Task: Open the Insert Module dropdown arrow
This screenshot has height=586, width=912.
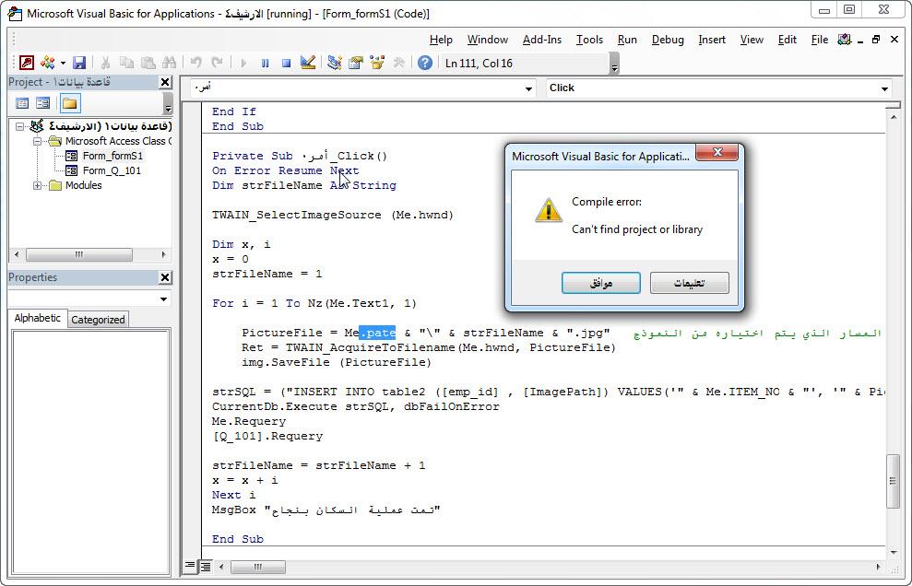Action: (x=63, y=63)
